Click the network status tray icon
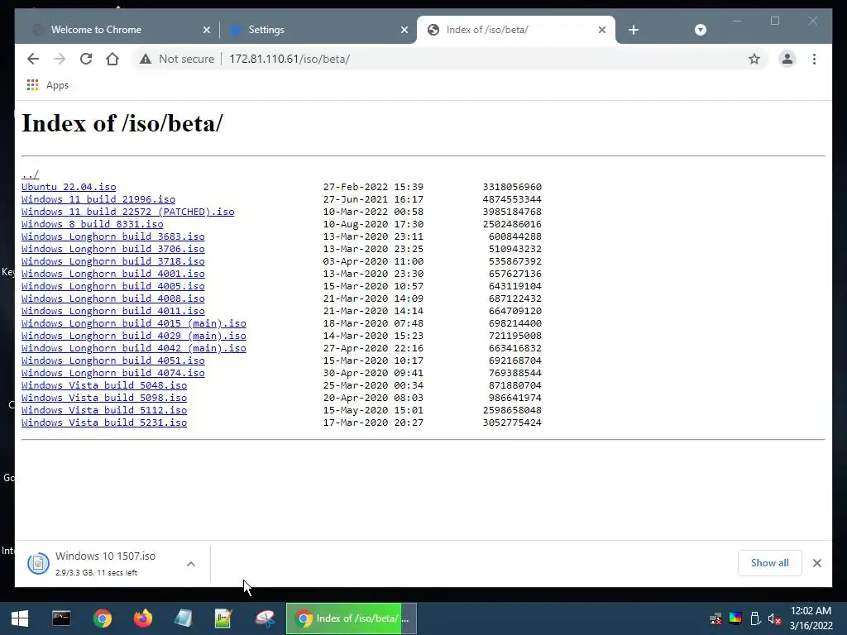This screenshot has height=635, width=847. (x=715, y=618)
